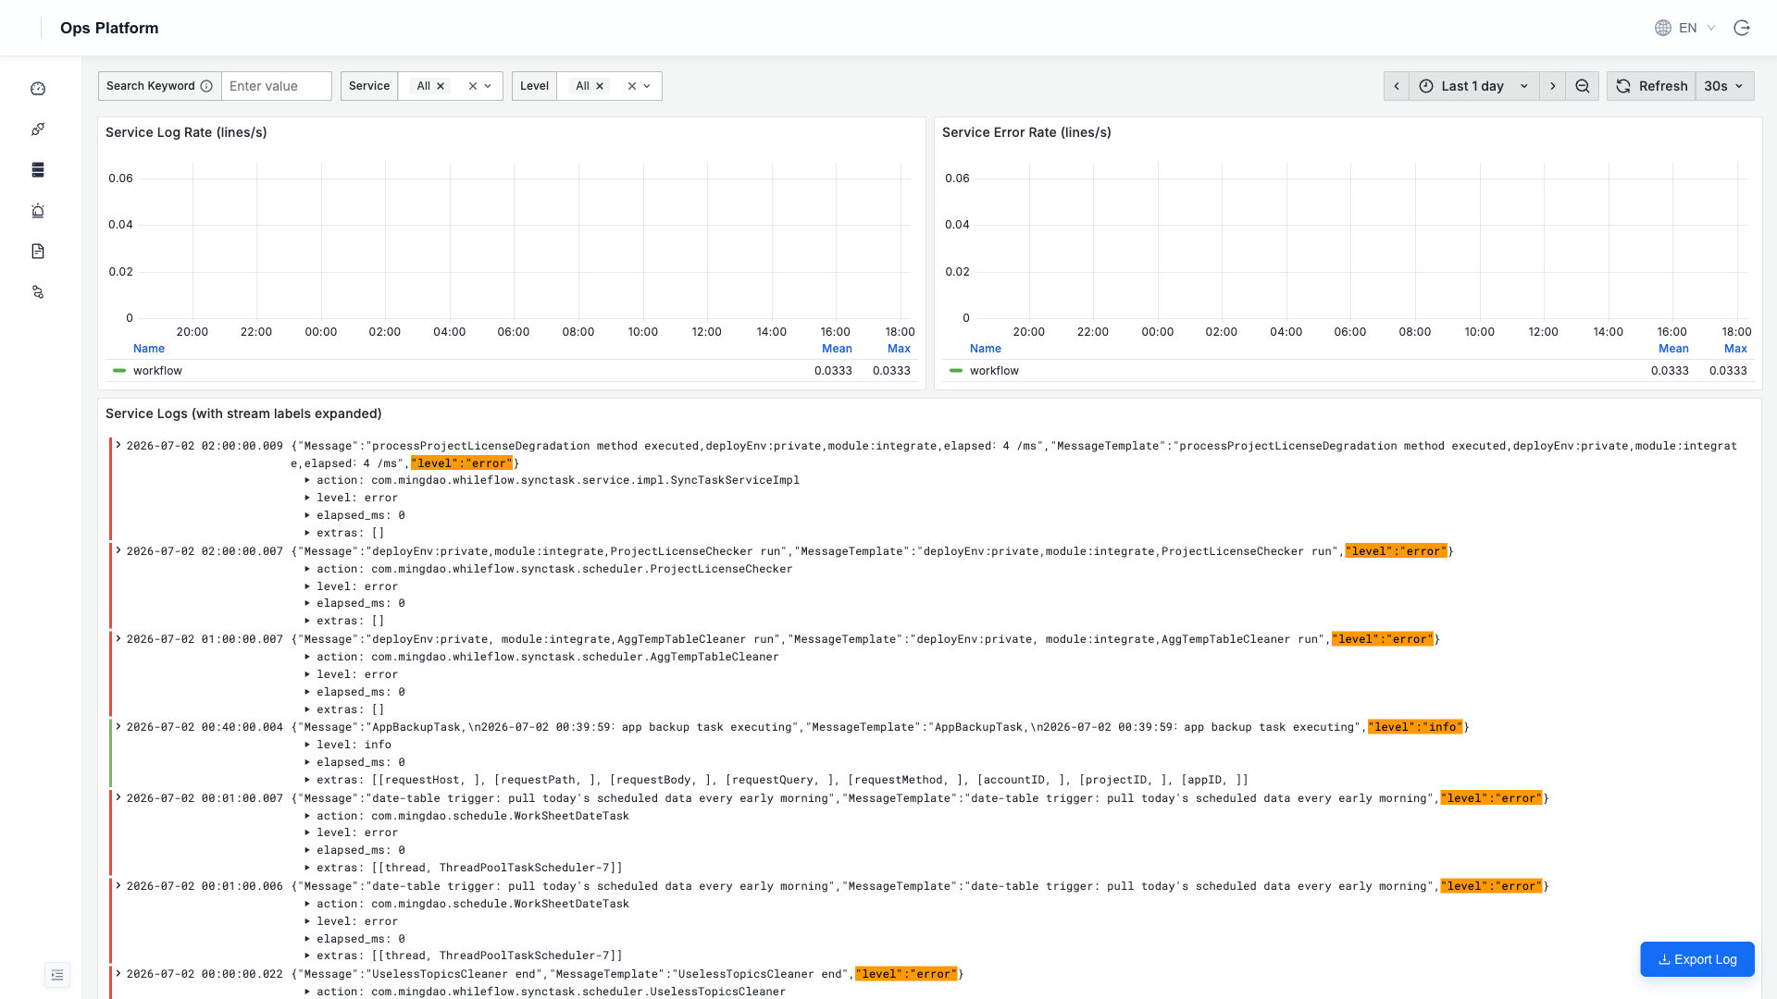Click the Service Log Rate panel title

pos(186,132)
